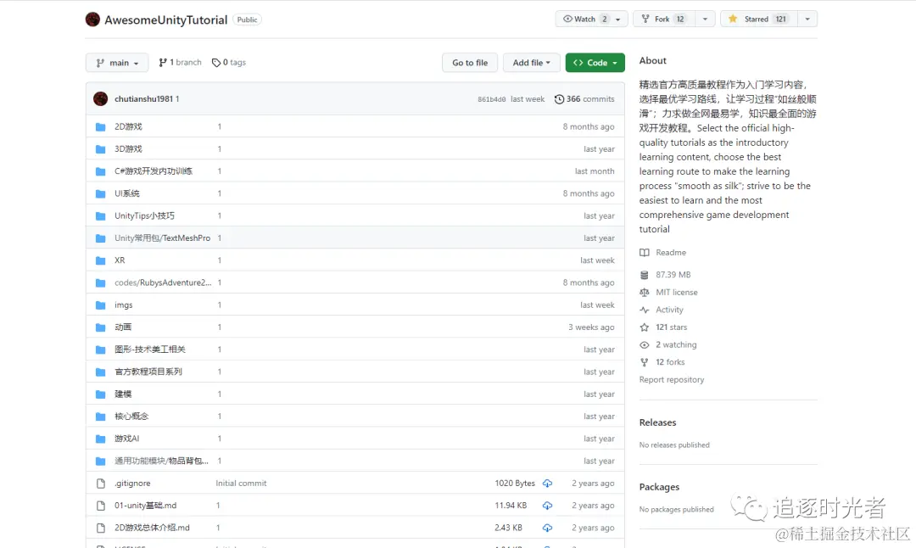
Task: Click the folder icon for 游戏AI
Action: [x=100, y=439]
